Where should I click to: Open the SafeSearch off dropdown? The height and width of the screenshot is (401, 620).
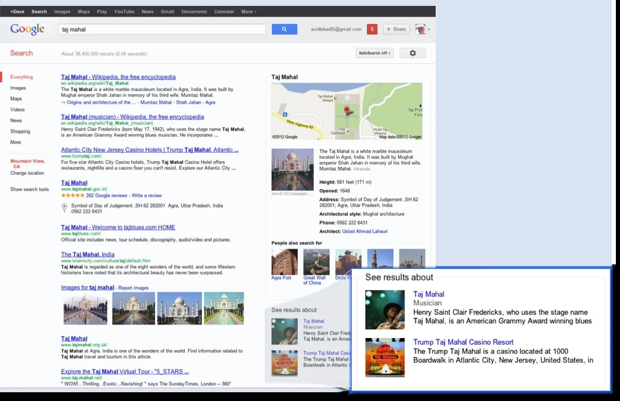pos(375,53)
